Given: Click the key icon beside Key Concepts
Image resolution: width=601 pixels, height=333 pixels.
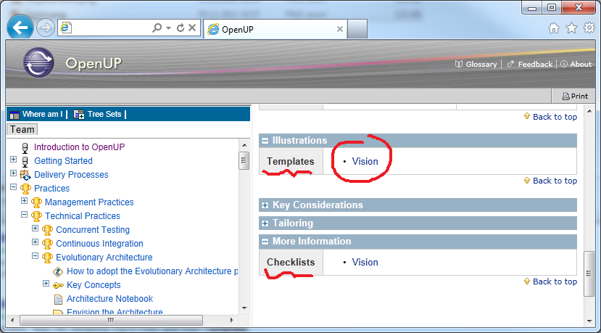Looking at the screenshot, I should click(x=58, y=285).
